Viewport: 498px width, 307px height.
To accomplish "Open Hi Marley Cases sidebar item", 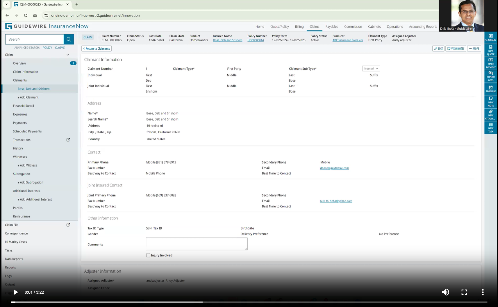I will coord(16,242).
